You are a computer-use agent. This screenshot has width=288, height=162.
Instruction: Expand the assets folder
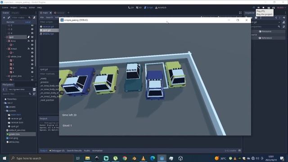[5, 107]
